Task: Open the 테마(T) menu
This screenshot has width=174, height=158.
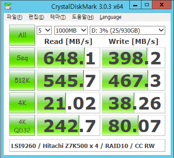Action: point(58,17)
